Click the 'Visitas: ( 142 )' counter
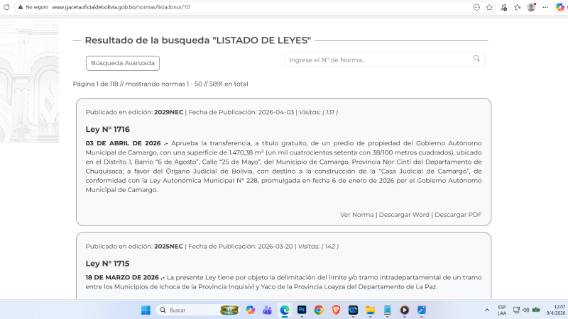Screen dimensions: 568x319 pos(318,246)
